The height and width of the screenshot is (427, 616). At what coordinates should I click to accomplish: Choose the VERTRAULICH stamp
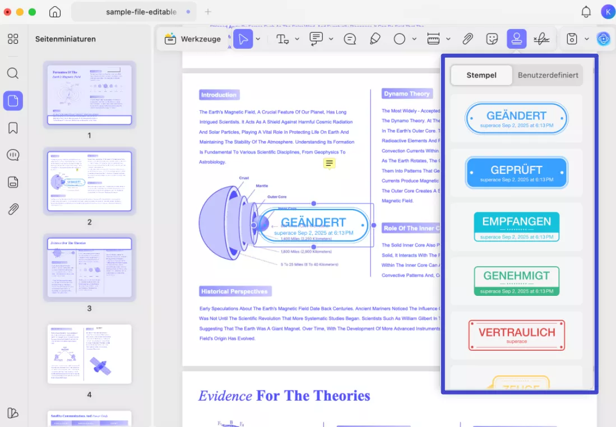(x=516, y=335)
